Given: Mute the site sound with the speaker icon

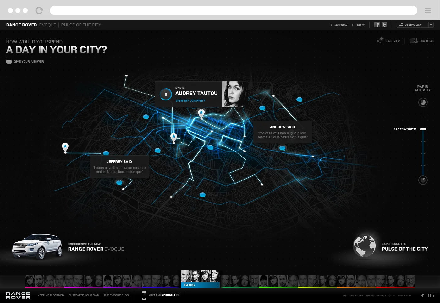Looking at the screenshot, I should tap(422, 295).
